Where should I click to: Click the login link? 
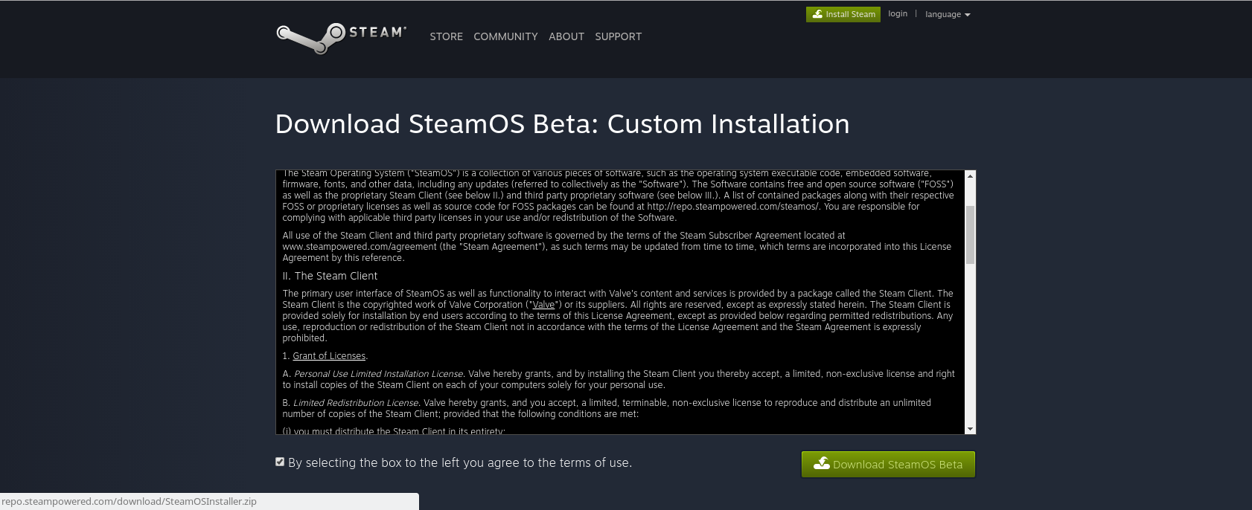(898, 14)
